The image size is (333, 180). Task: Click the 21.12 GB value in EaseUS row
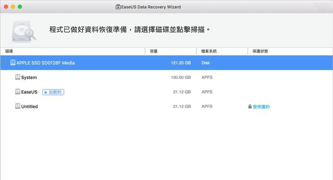click(182, 92)
